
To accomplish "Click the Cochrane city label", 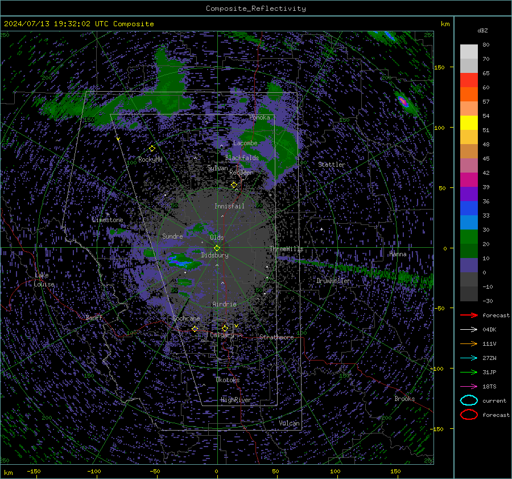I will coord(186,318).
